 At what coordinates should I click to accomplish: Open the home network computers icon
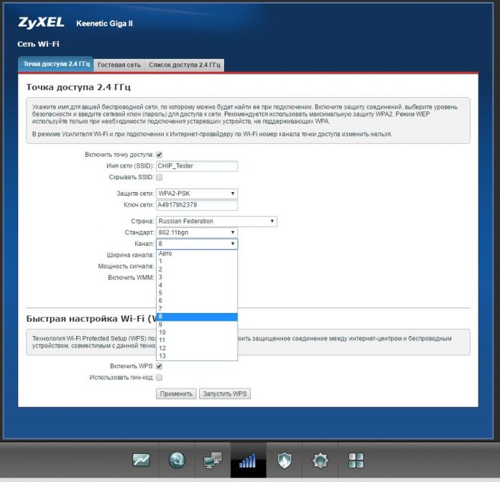point(213,460)
